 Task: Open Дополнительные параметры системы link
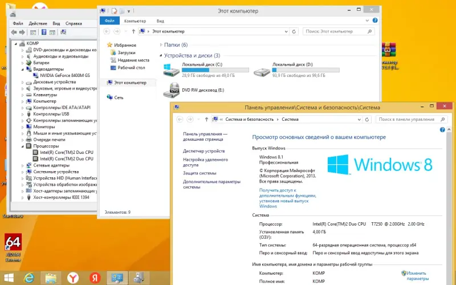tap(211, 184)
